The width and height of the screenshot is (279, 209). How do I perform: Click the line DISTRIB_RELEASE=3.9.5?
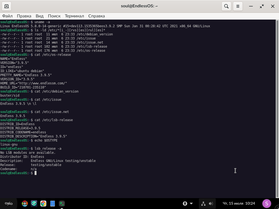[x=20, y=128]
